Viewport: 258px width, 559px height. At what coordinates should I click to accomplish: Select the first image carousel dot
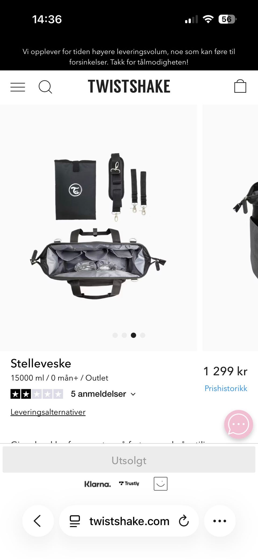(x=115, y=335)
